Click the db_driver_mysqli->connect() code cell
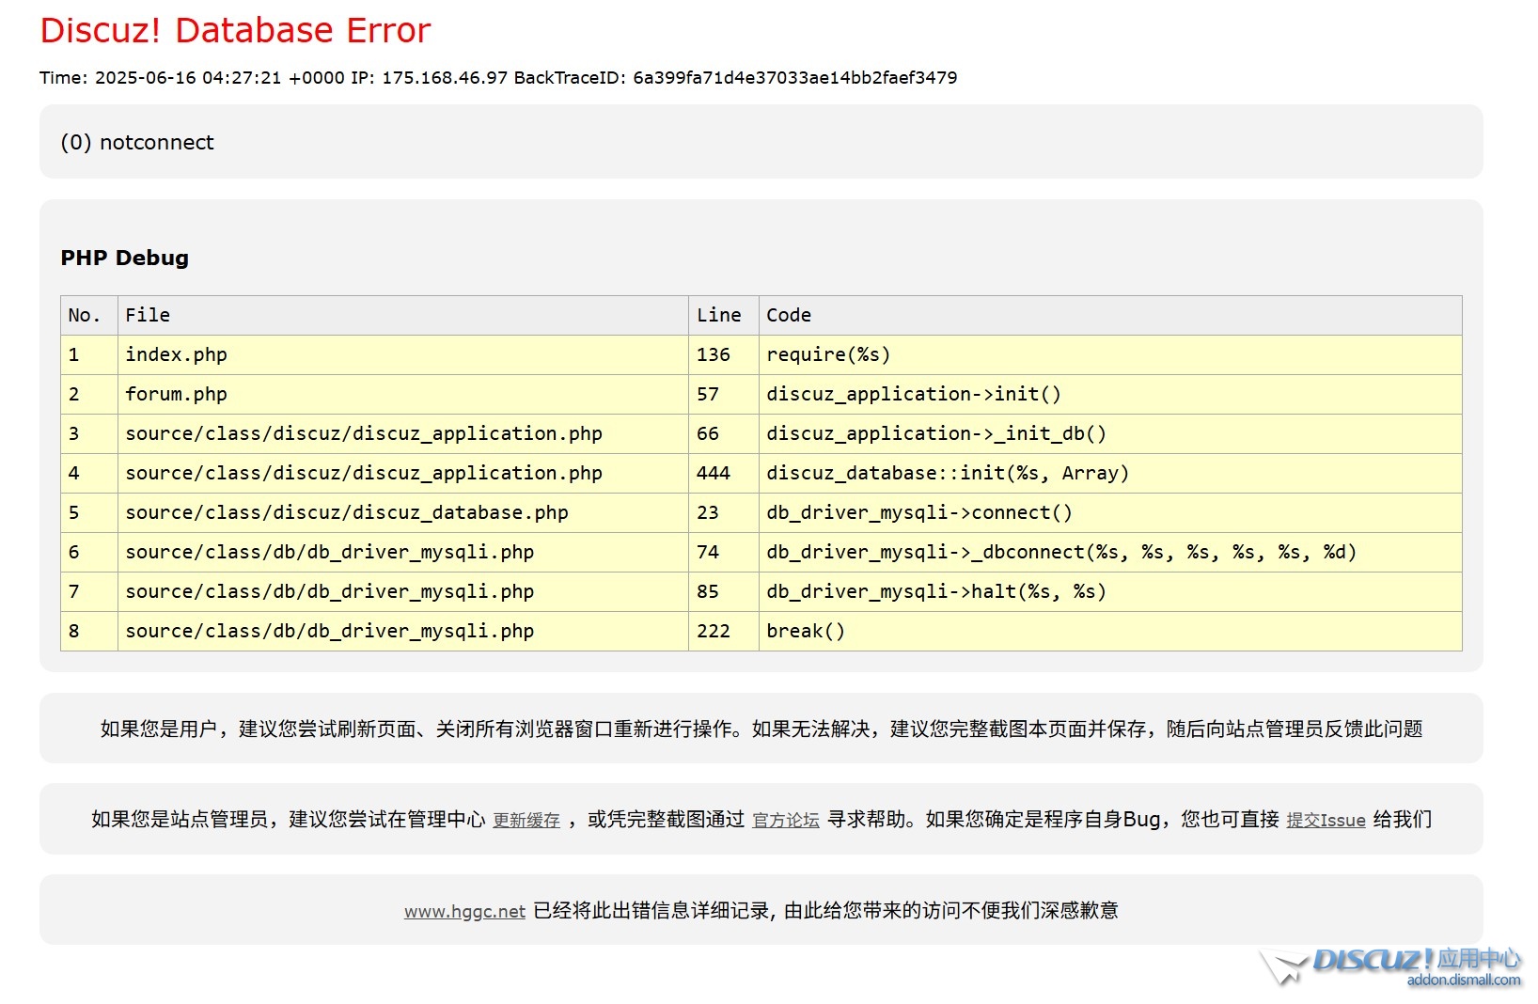The image size is (1538, 1004). coord(918,513)
